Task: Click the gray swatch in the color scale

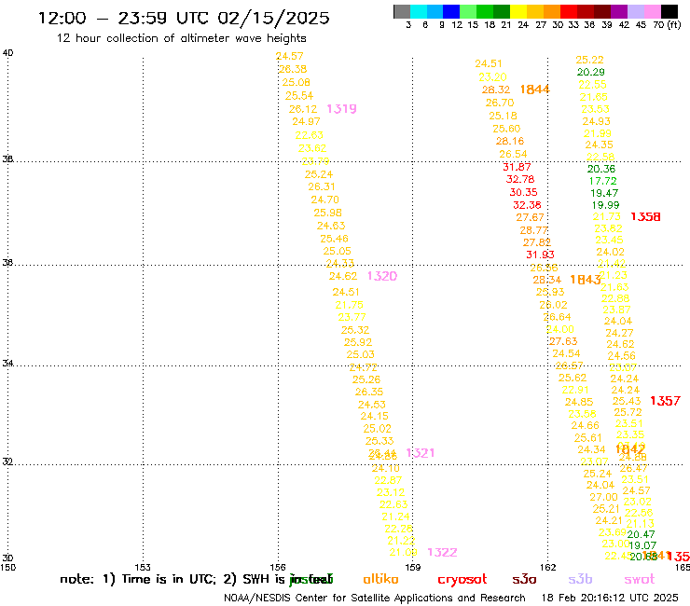Action: pos(402,11)
